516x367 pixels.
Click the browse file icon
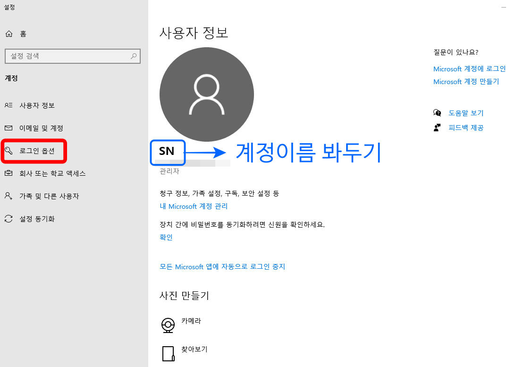pos(168,353)
